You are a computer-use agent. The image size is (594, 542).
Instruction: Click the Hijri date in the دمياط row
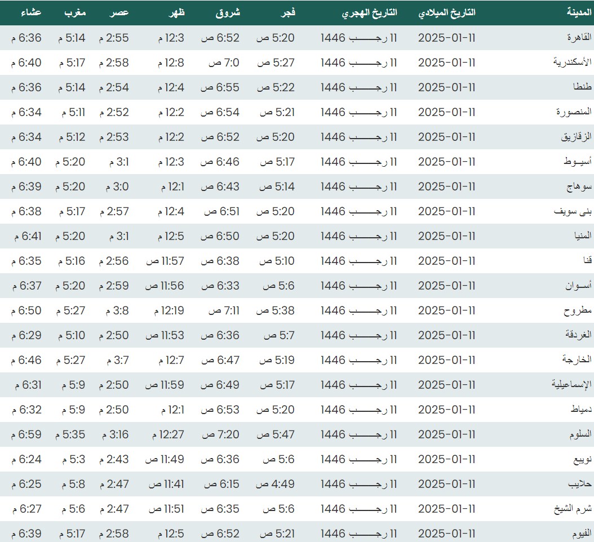pyautogui.click(x=359, y=410)
